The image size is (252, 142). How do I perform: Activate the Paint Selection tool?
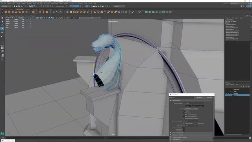[2, 25]
